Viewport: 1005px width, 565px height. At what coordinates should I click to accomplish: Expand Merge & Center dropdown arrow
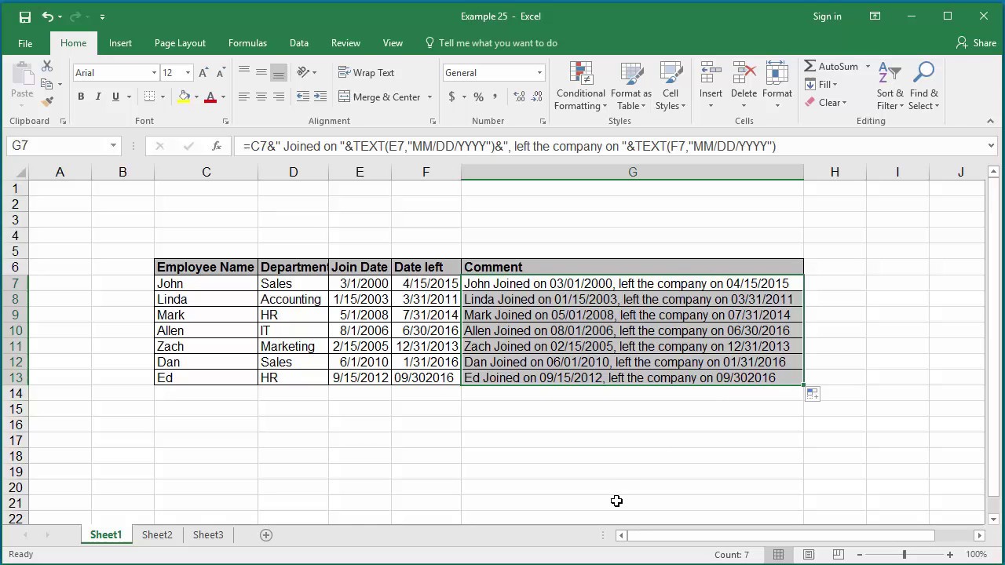(x=429, y=97)
